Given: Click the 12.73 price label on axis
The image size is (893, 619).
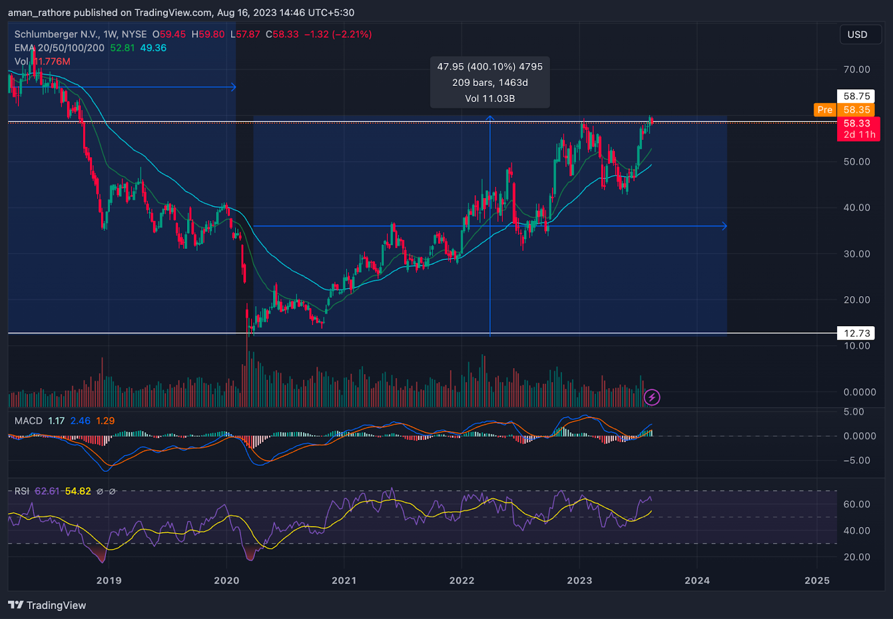Looking at the screenshot, I should pos(856,333).
